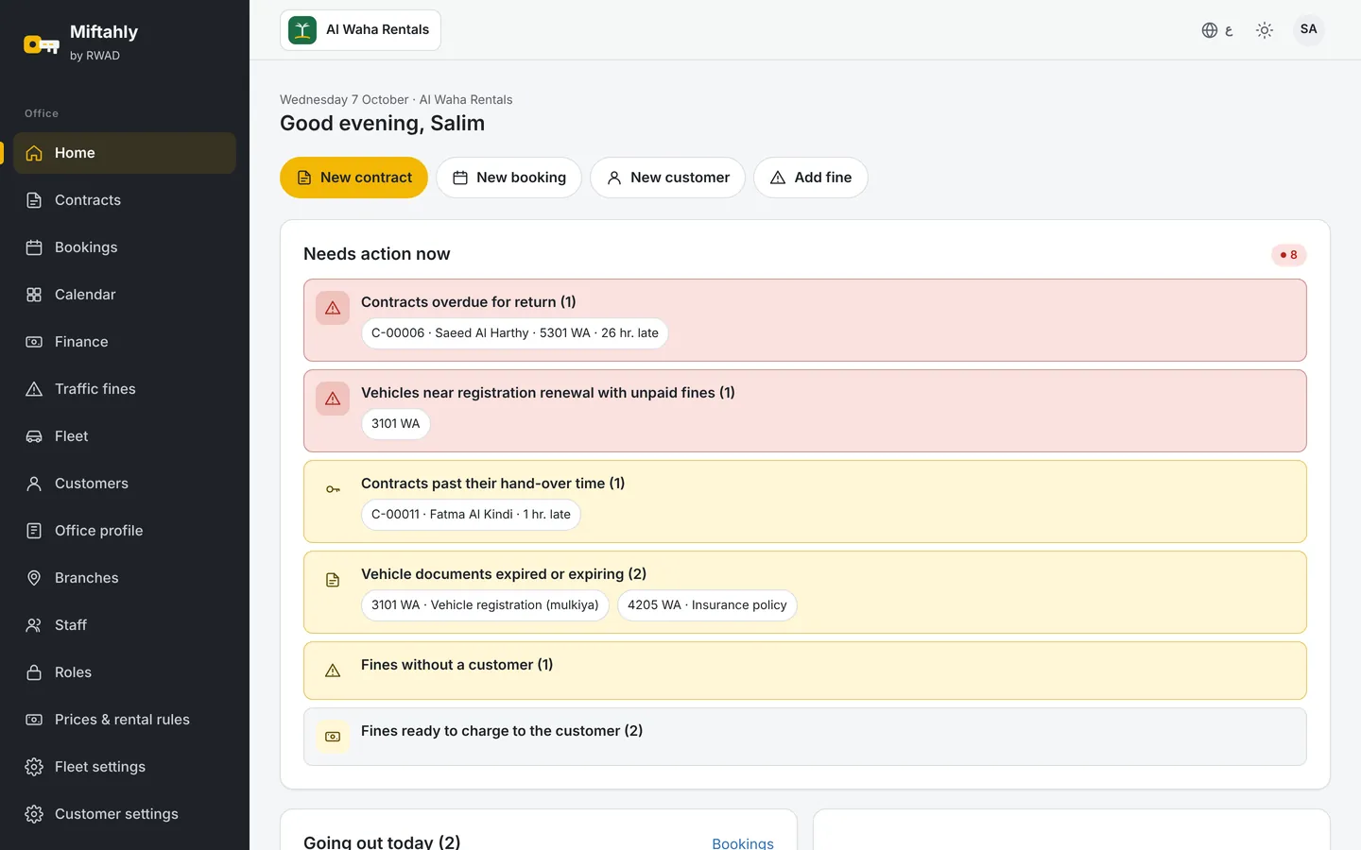The width and height of the screenshot is (1361, 850).
Task: Click warning icon on Vehicles near registration renewal row
Action: 333,399
